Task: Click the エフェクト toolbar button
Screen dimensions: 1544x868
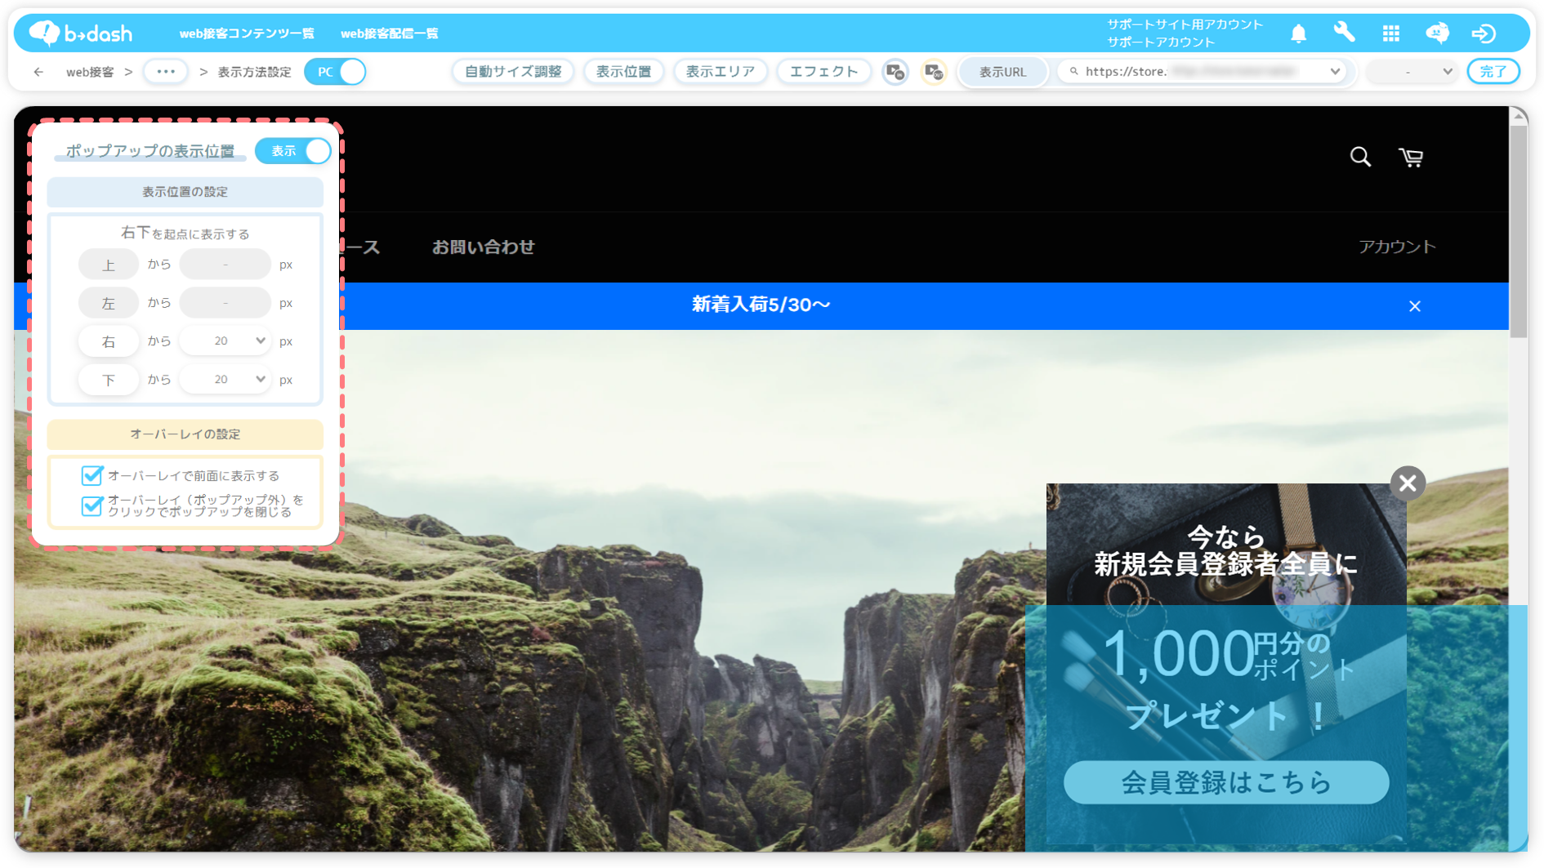Action: click(823, 72)
